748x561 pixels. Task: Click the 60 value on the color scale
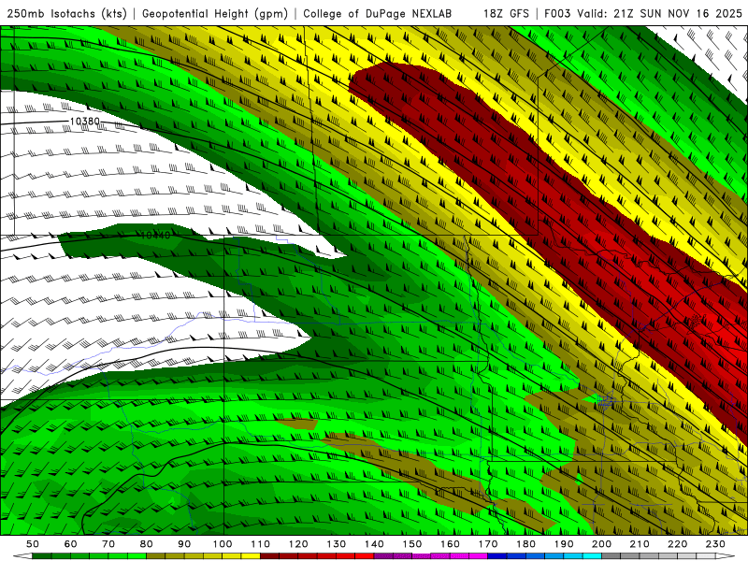point(70,544)
